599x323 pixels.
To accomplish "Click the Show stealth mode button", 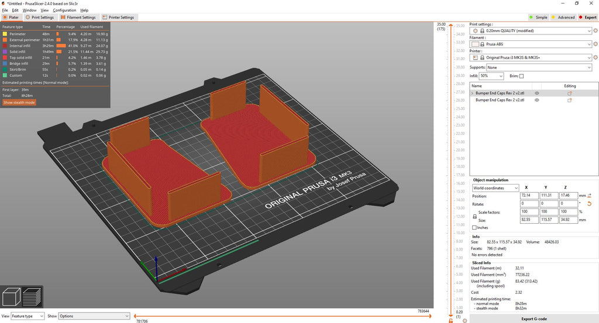I will tap(19, 103).
